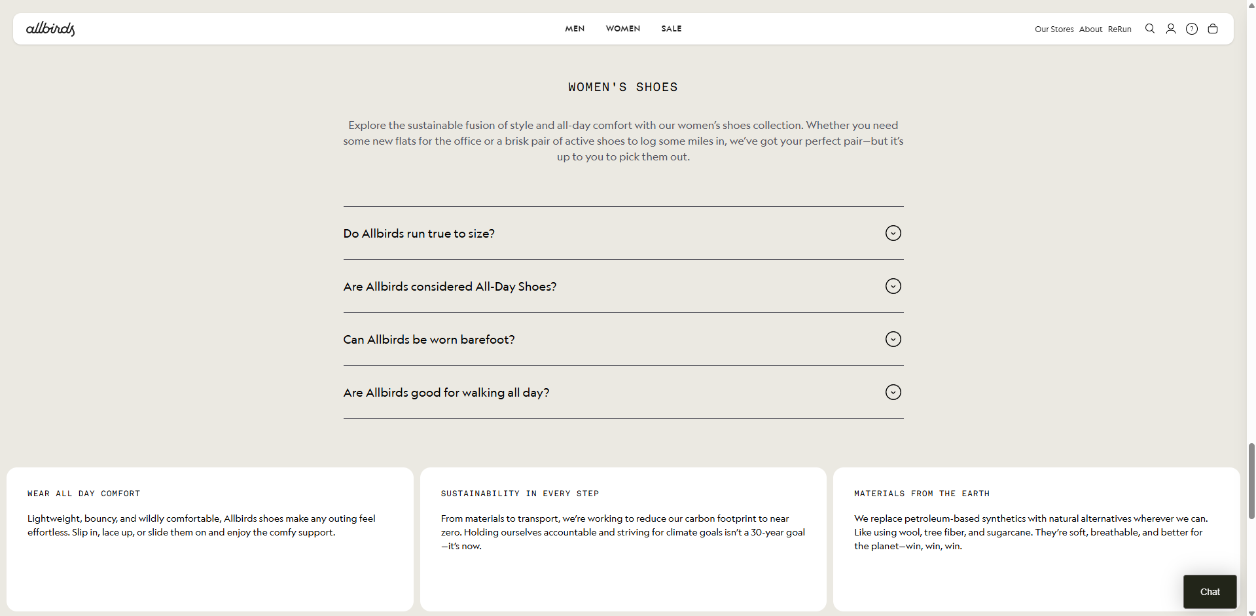Open the account profile icon
The height and width of the screenshot is (616, 1256).
pos(1170,29)
